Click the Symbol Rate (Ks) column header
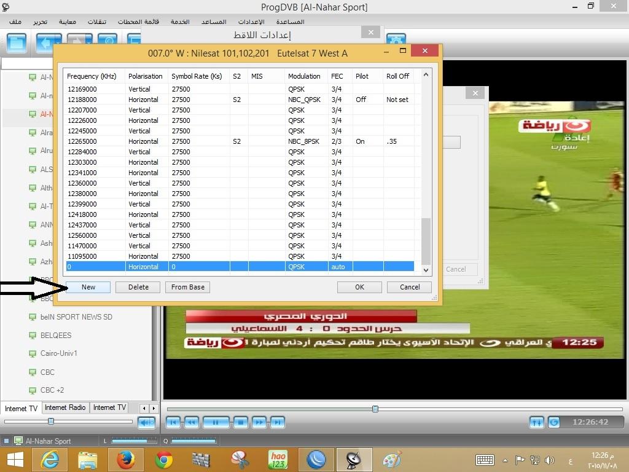The width and height of the screenshot is (629, 472). click(197, 76)
